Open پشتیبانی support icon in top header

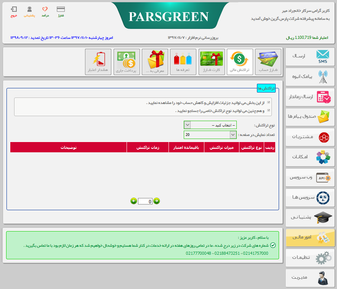(29, 11)
